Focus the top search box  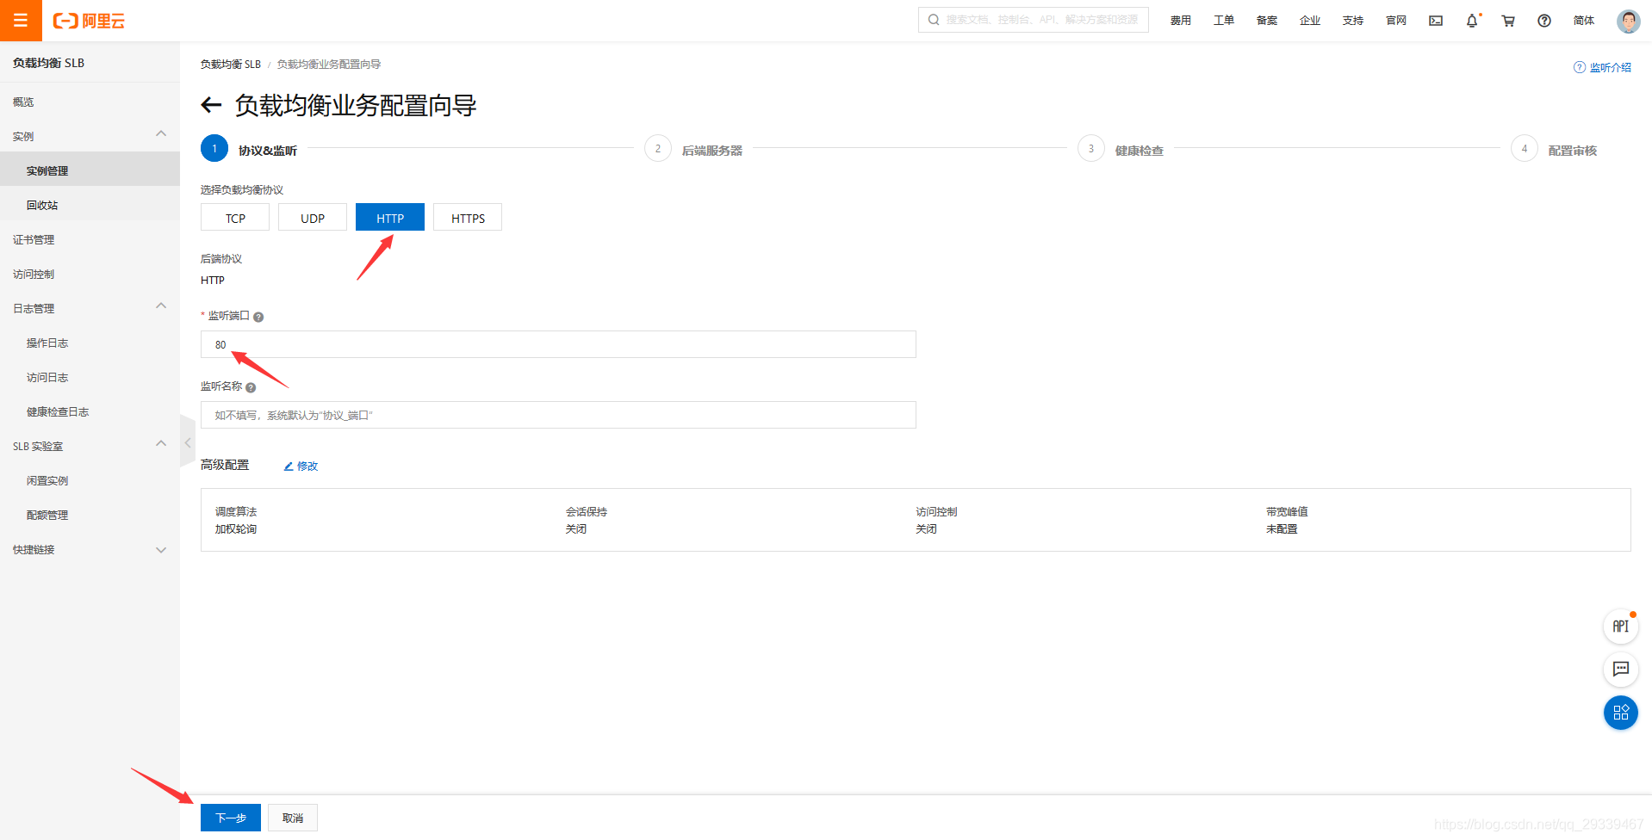pos(1034,20)
